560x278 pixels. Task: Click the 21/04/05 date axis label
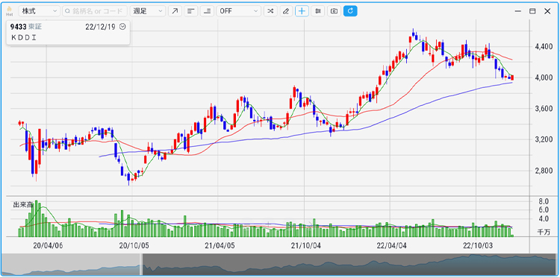pyautogui.click(x=220, y=245)
